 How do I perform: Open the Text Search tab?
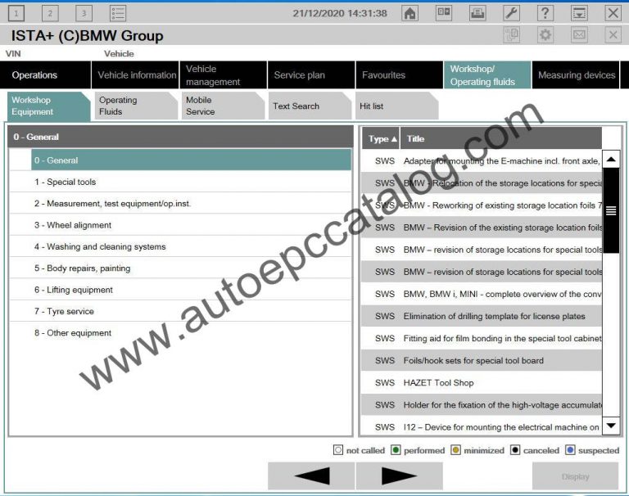[310, 106]
